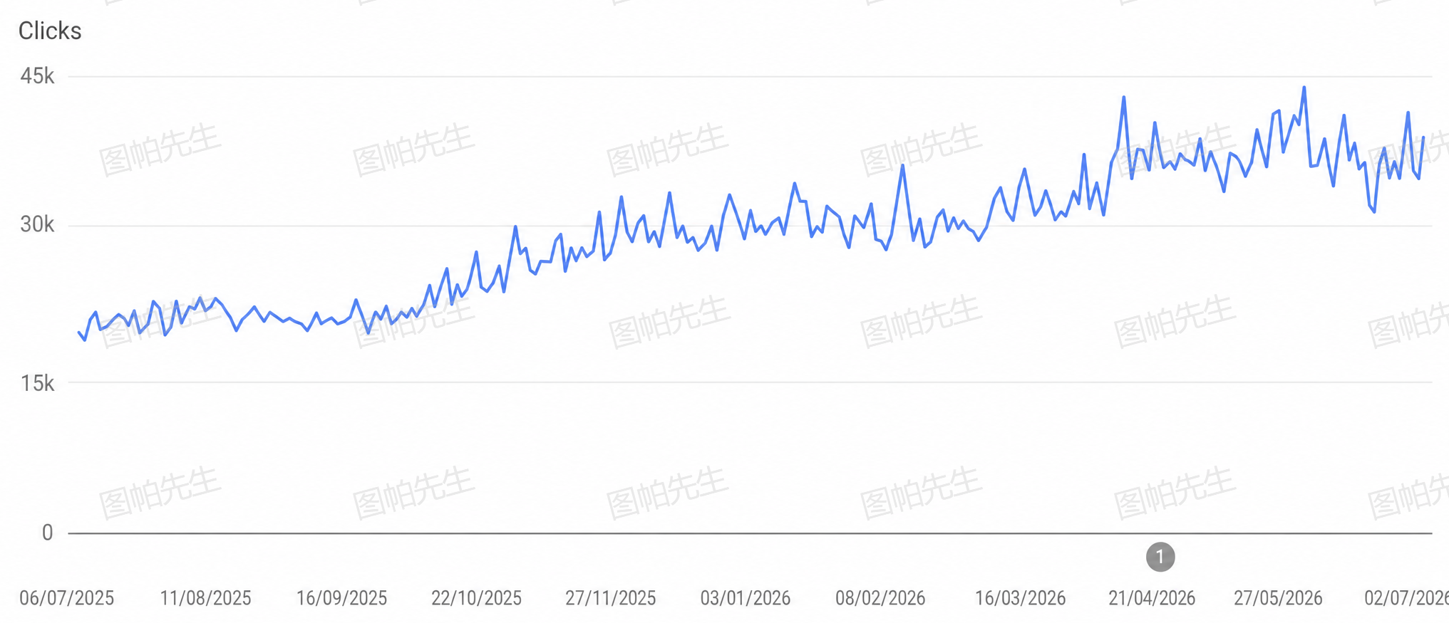Click the 11/08/2025 date label
This screenshot has height=623, width=1449.
point(205,598)
